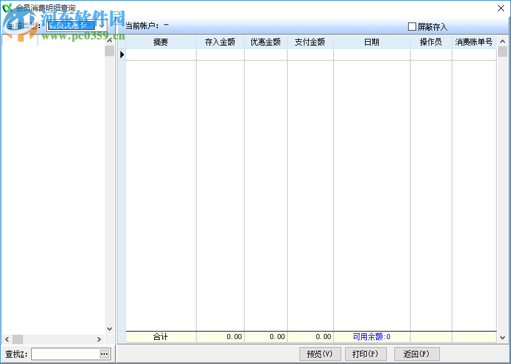Image resolution: width=511 pixels, height=364 pixels.
Task: Select the 摘要 column header
Action: [x=160, y=41]
